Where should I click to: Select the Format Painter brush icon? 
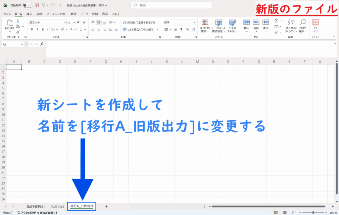coord(18,32)
